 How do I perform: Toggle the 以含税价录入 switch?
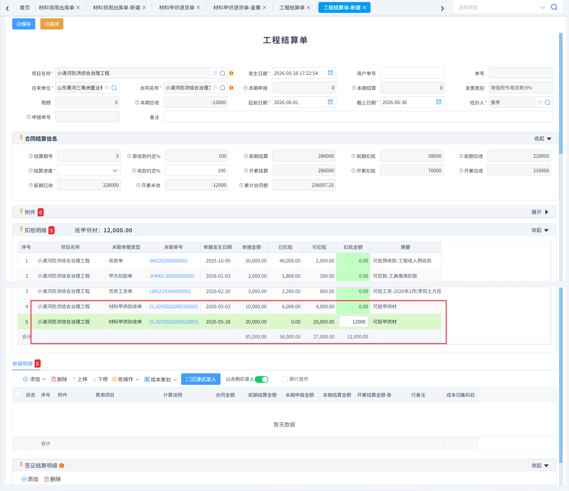261,379
